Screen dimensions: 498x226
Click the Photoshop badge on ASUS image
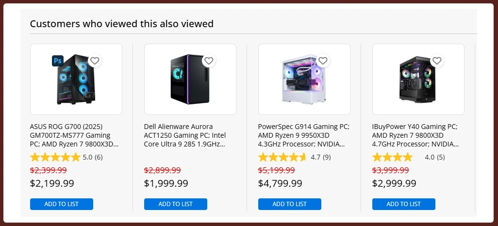(x=58, y=61)
